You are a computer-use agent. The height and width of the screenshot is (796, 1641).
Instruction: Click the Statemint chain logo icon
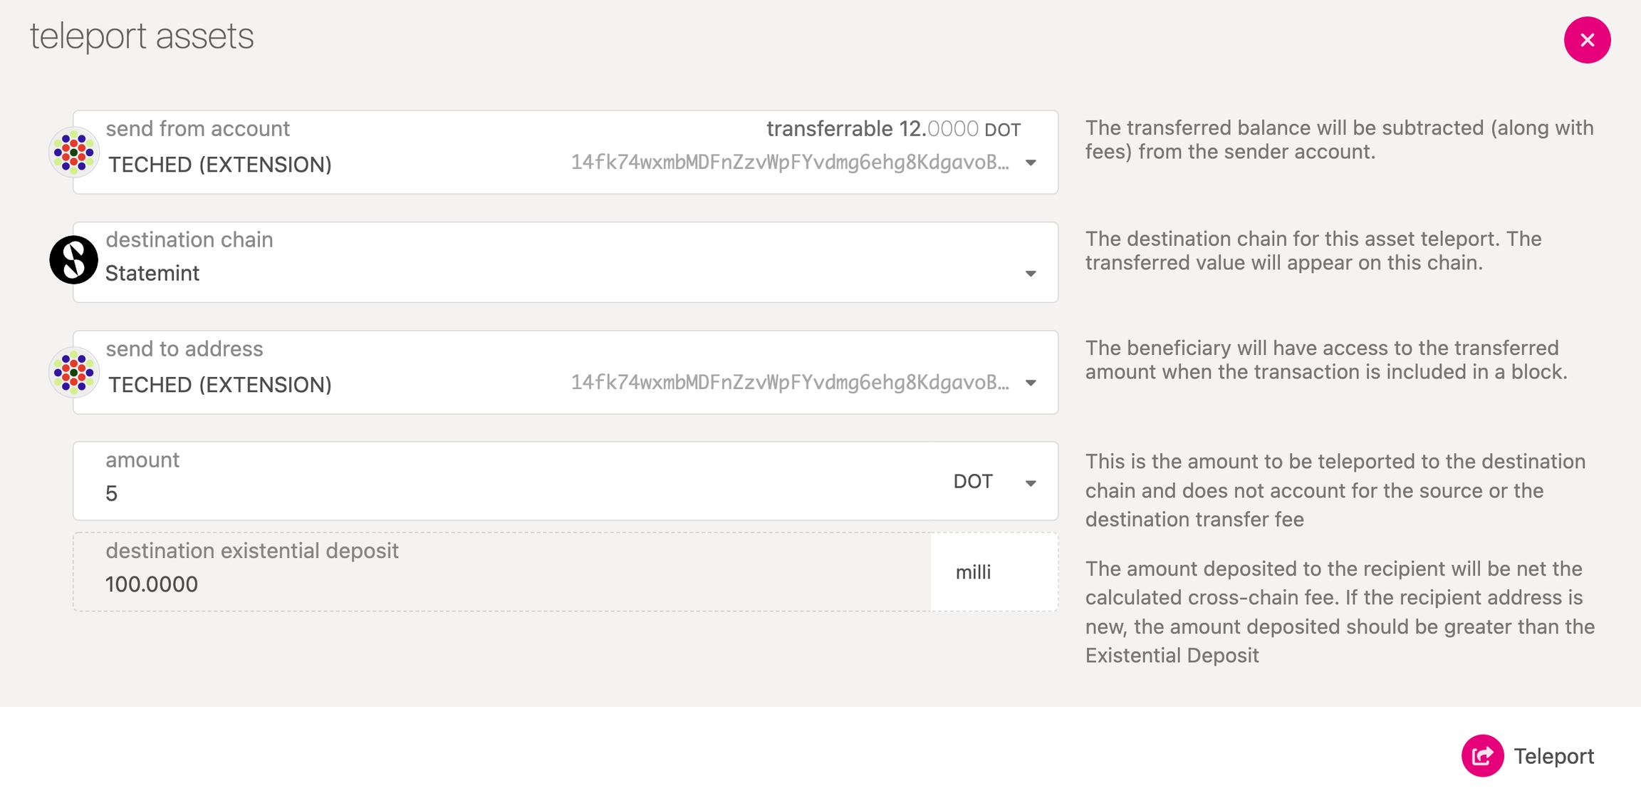(x=73, y=260)
